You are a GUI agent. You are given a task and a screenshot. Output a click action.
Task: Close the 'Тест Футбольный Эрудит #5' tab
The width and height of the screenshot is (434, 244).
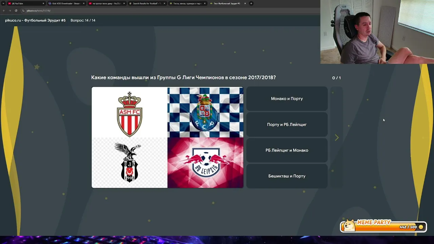pos(245,3)
